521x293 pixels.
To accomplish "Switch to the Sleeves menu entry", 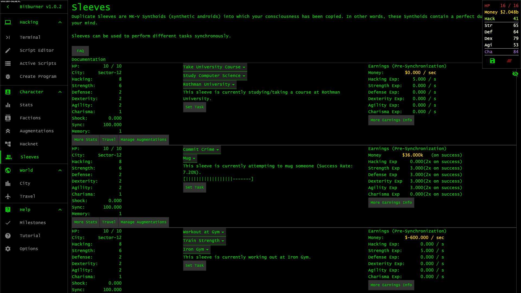I will point(30,157).
